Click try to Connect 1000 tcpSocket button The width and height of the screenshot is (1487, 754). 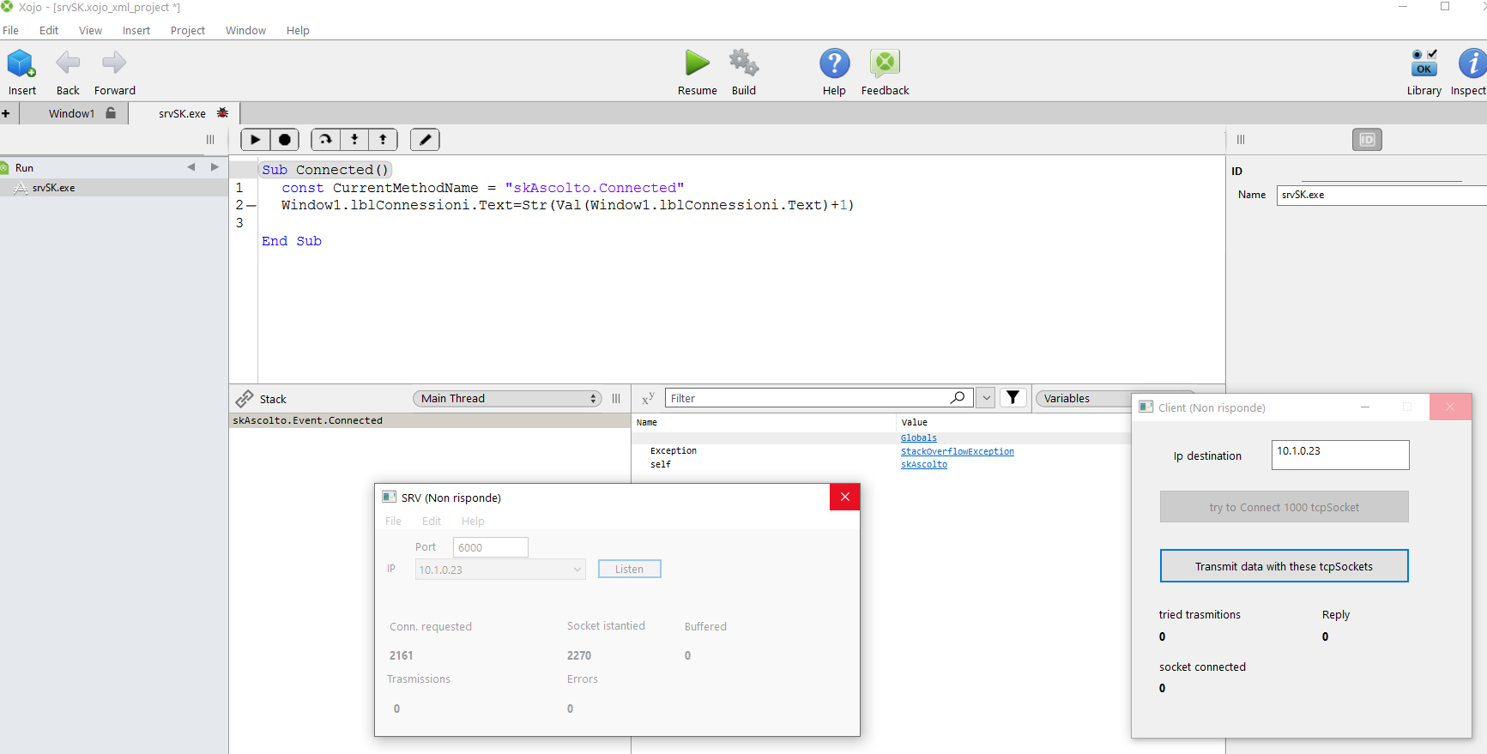1285,507
